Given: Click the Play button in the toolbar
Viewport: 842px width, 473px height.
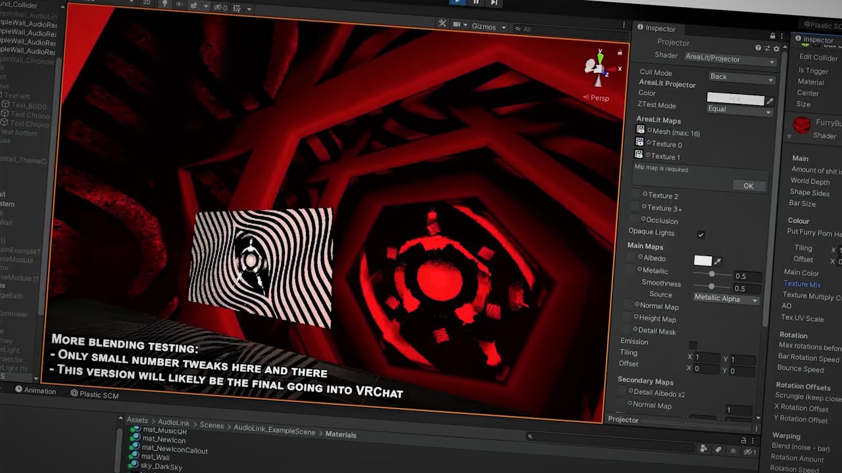Looking at the screenshot, I should tap(458, 2).
